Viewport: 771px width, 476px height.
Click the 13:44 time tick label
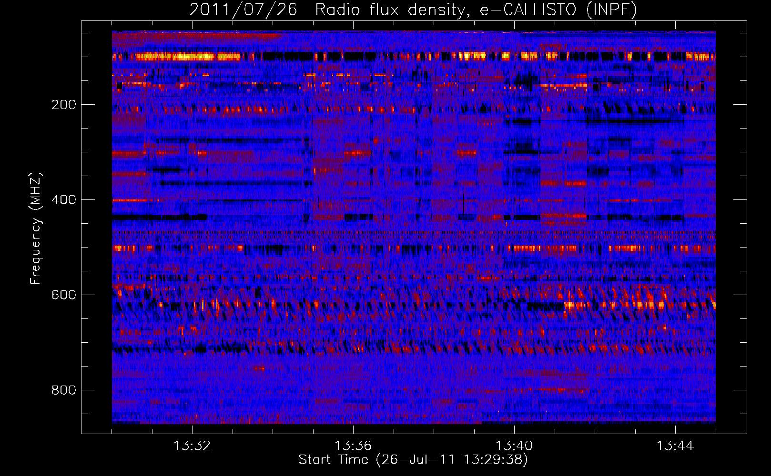[x=675, y=446]
